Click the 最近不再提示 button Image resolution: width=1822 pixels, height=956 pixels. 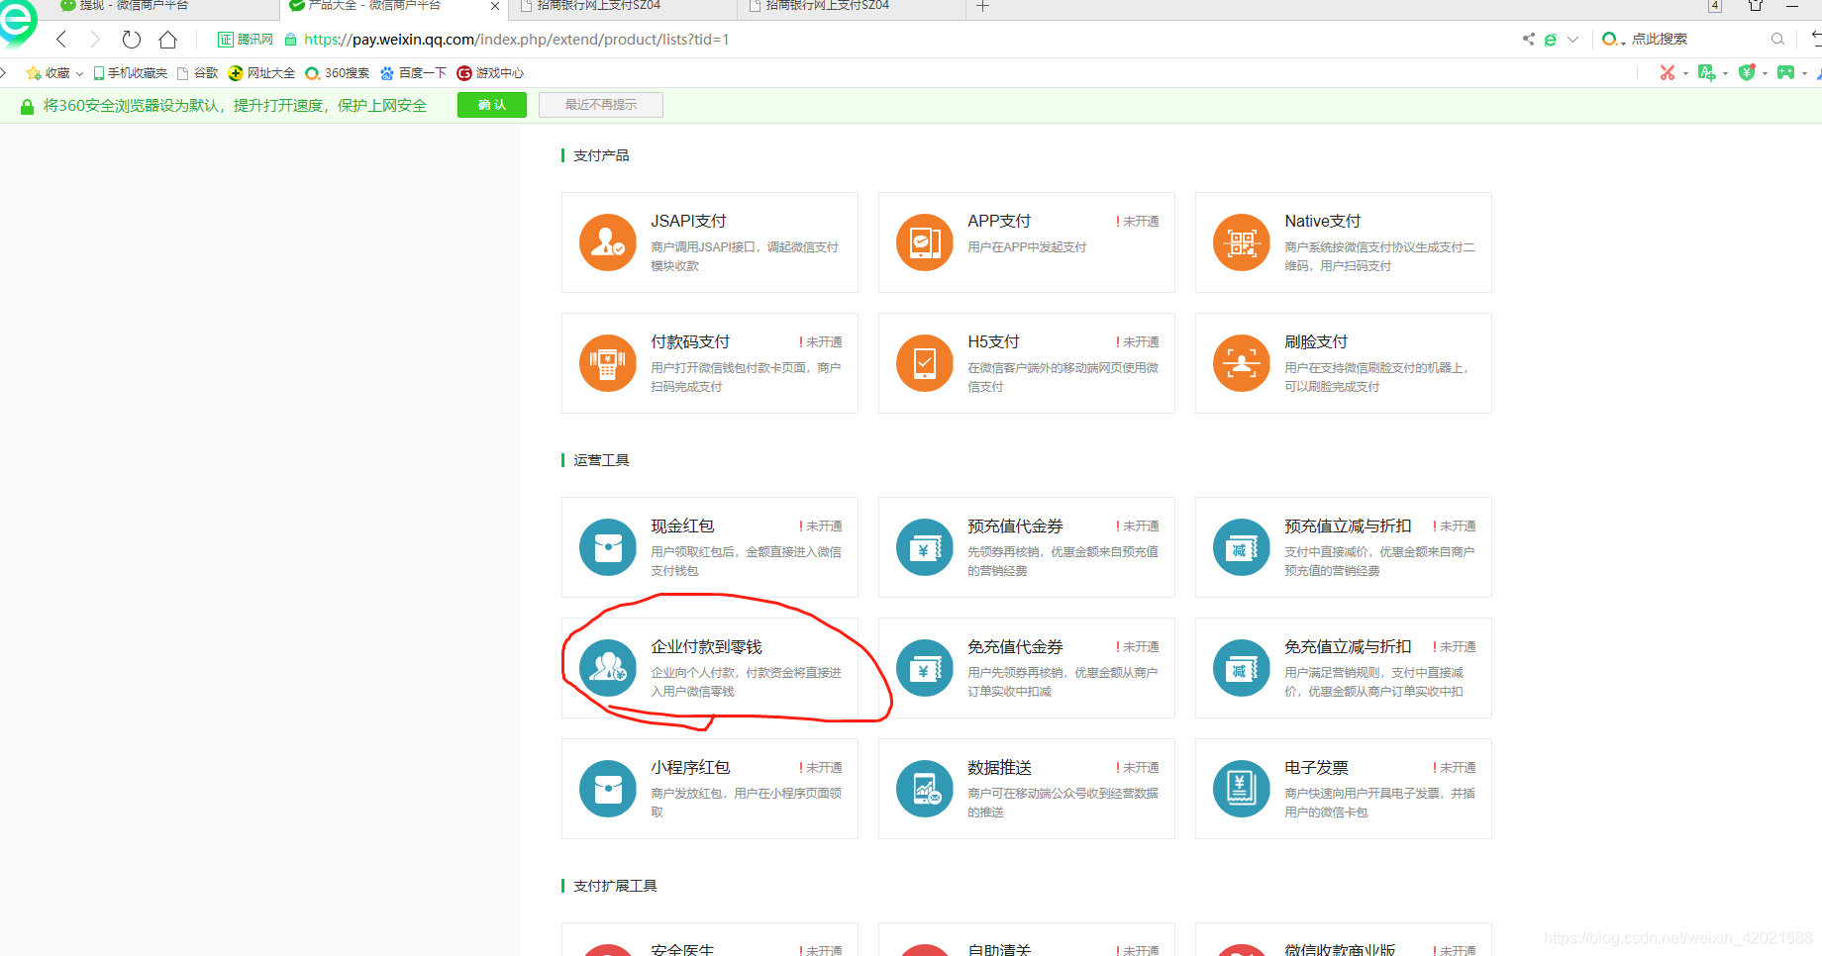click(x=600, y=104)
